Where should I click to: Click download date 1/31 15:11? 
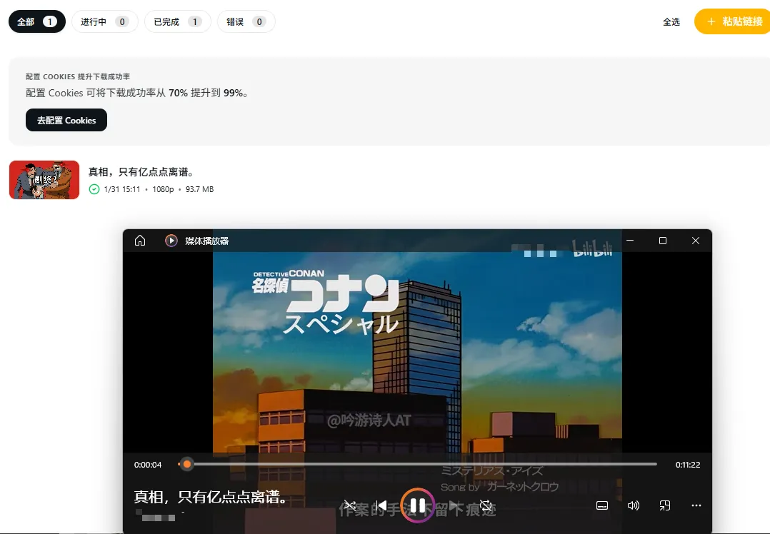pos(122,189)
